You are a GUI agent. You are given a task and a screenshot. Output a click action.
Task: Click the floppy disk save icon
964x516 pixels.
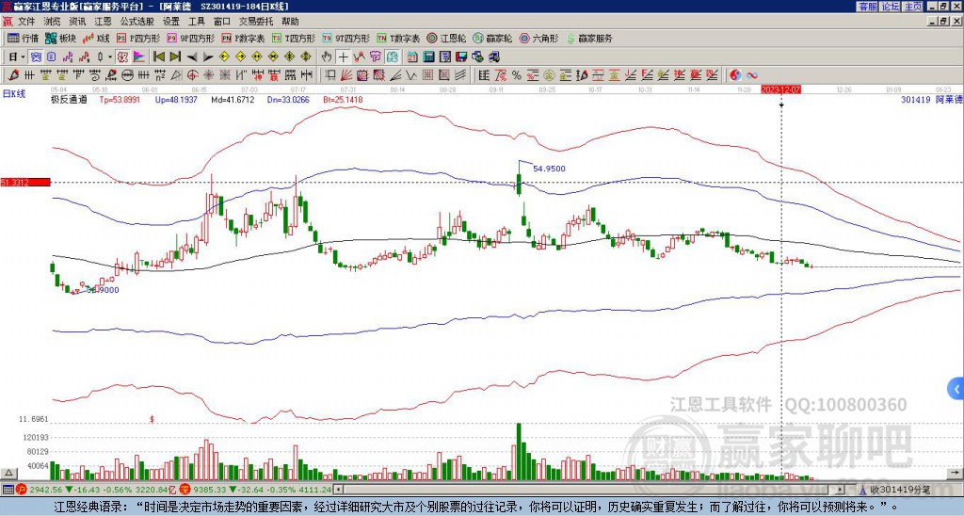pos(461,57)
